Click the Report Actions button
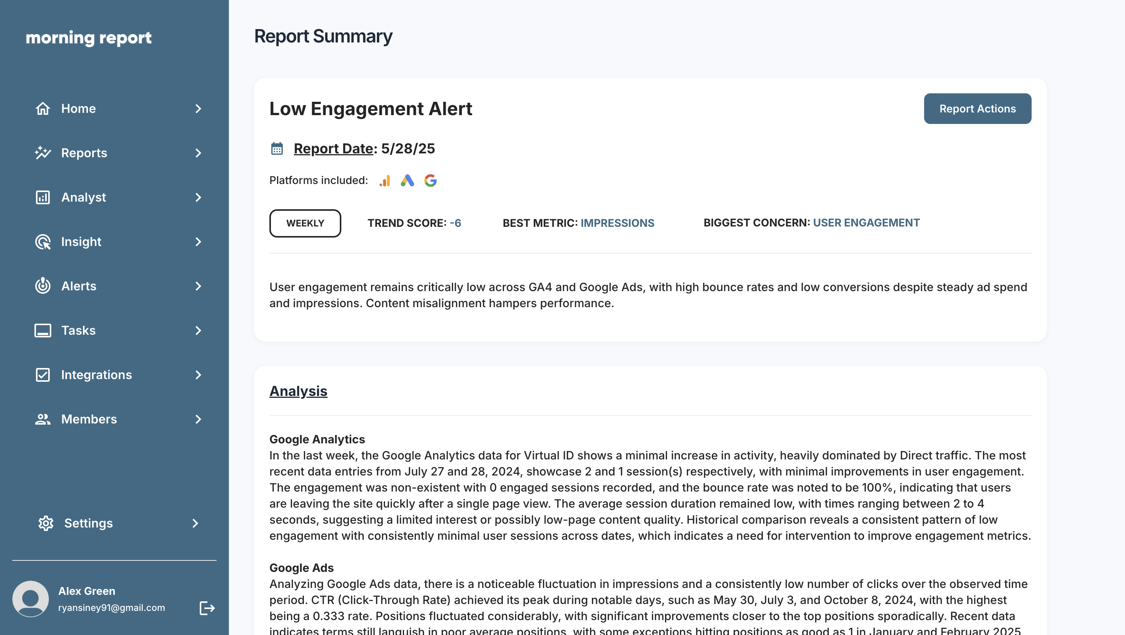Viewport: 1125px width, 635px height. 977,109
